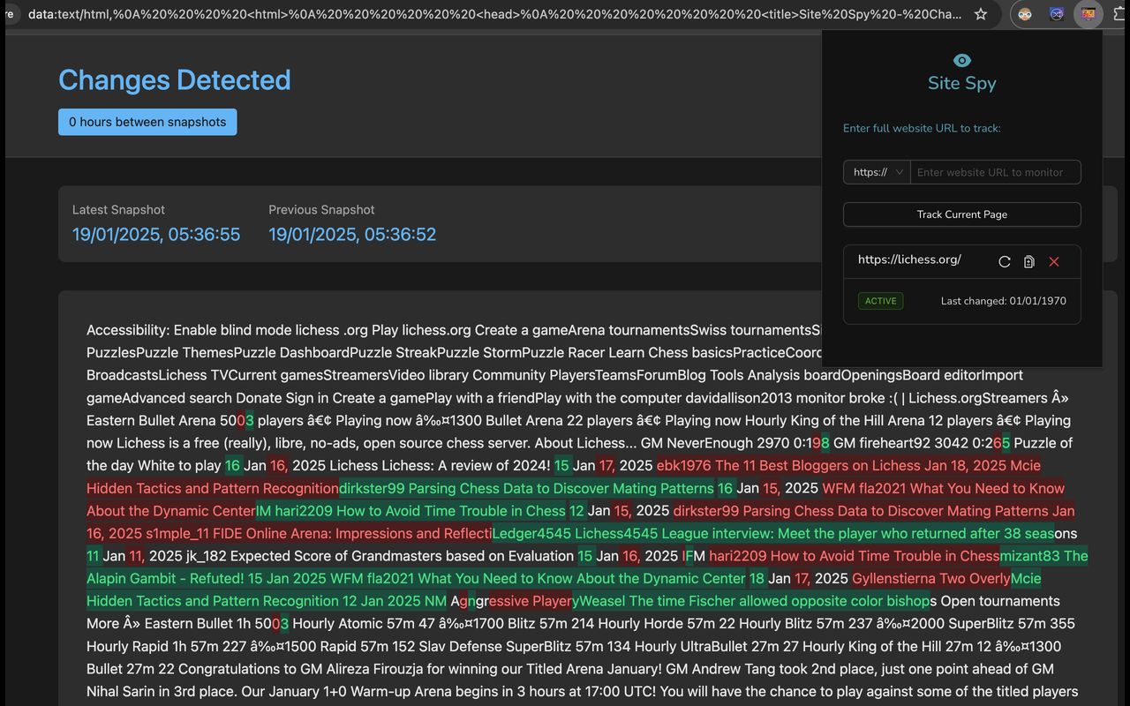
Task: Click the website URL monitor input field
Action: pyautogui.click(x=995, y=172)
